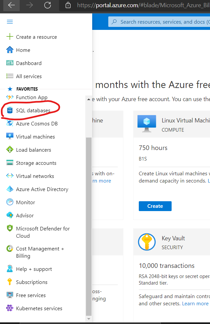This screenshot has height=324, width=210.
Task: Open Subscriptions in the sidebar
Action: [31, 282]
